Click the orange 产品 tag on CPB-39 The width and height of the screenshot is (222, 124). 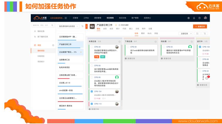tap(97, 57)
